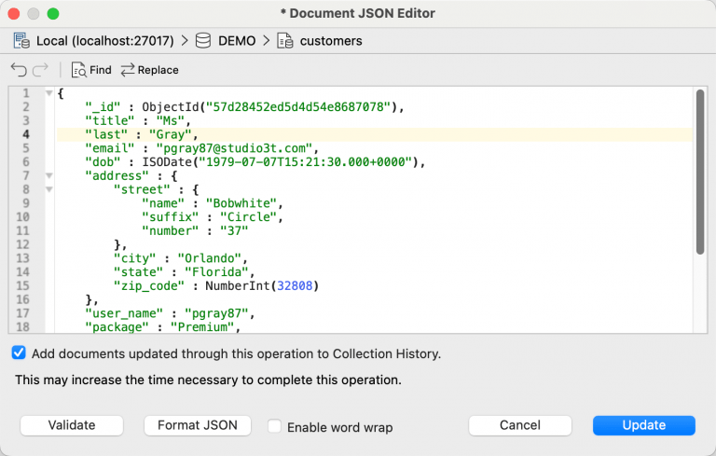Select DEMO in the breadcrumb path
The width and height of the screenshot is (716, 456).
coord(237,41)
